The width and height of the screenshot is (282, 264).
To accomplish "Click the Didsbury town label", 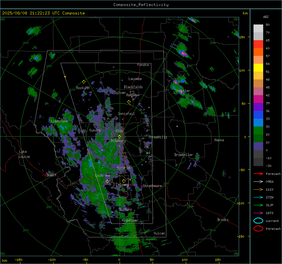I will [x=118, y=141].
